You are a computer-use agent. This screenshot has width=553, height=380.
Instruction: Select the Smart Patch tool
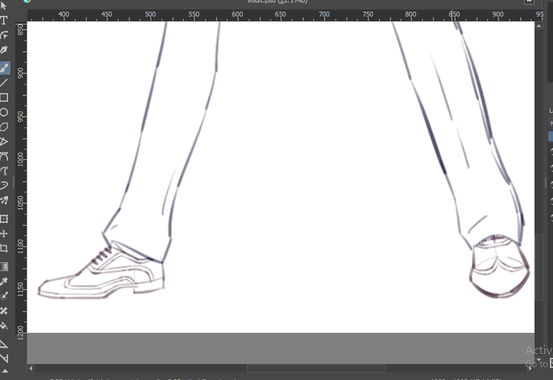click(4, 311)
